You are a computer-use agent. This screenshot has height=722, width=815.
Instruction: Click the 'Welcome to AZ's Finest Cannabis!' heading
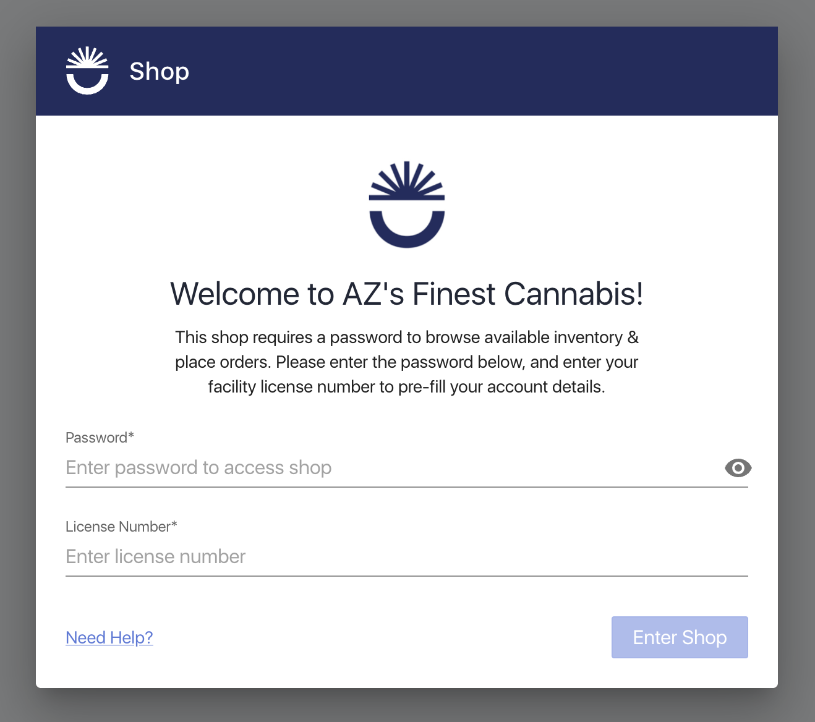point(407,294)
